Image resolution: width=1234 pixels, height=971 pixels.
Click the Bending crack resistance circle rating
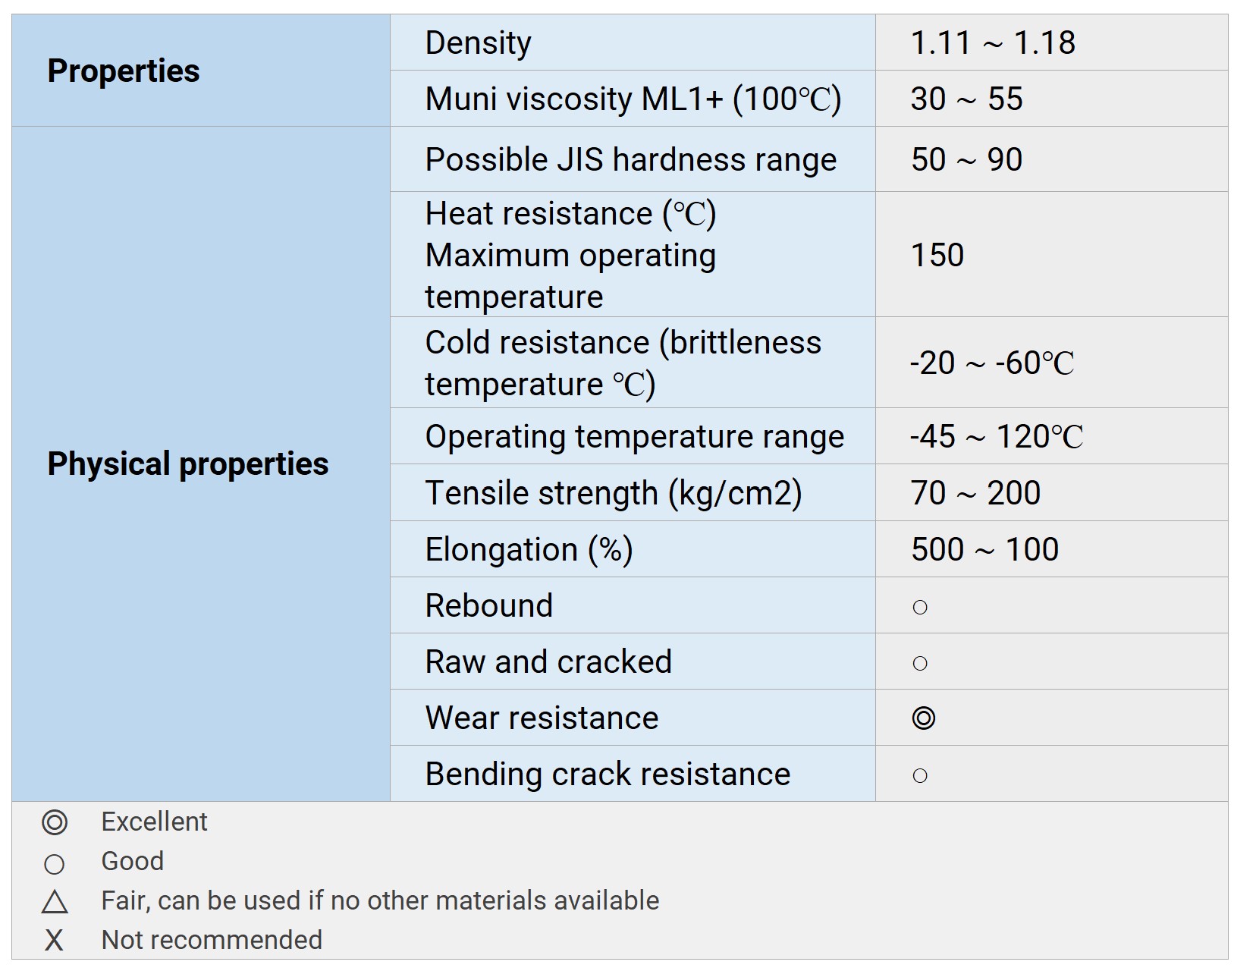point(920,775)
